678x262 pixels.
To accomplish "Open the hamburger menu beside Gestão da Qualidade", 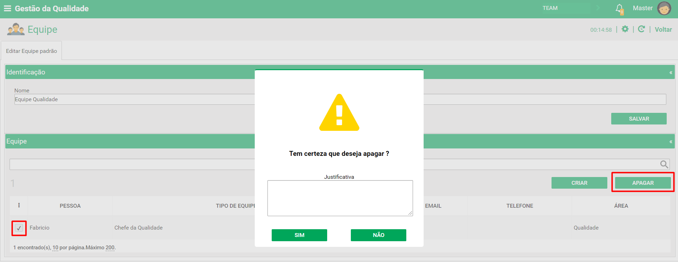I will coord(7,8).
